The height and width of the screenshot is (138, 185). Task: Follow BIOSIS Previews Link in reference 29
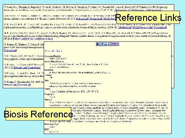(142, 27)
